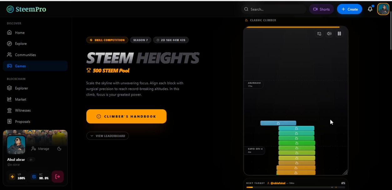Click the SteemPro logo icon
This screenshot has width=392, height=190.
click(10, 9)
